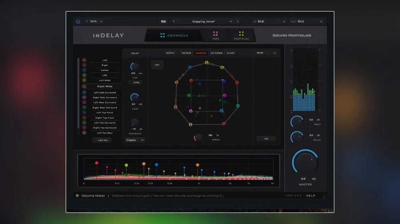
Task: Open the OUT 9.1.4 format dropdown
Action: 306,22
